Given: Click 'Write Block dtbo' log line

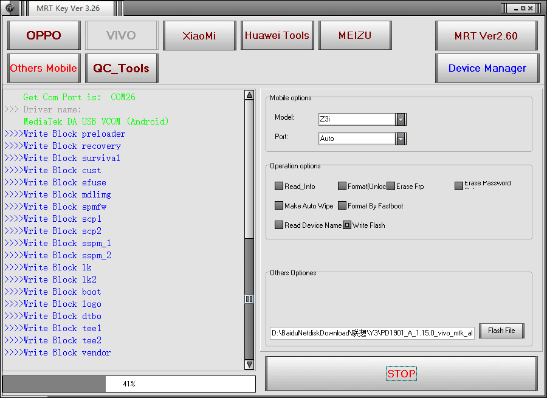Looking at the screenshot, I should (53, 316).
